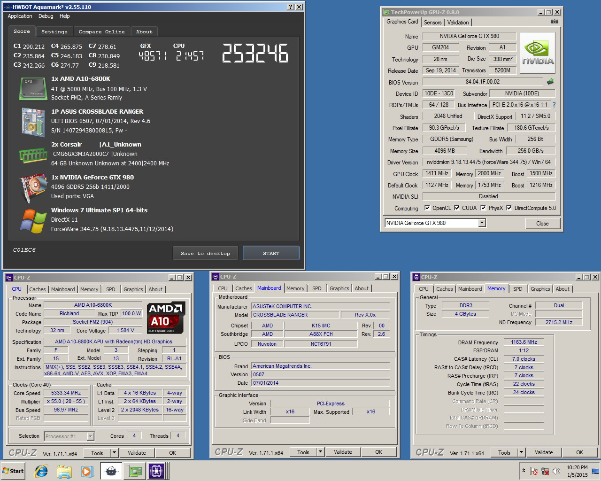Open Tools dropdown arrow in CPU tab window

pos(114,453)
